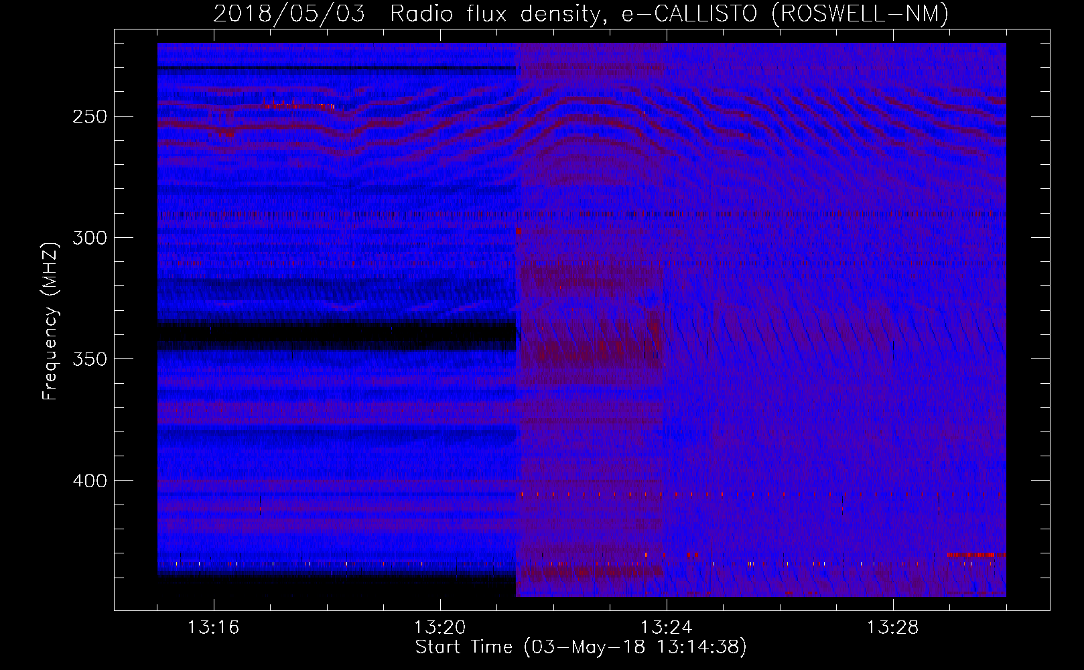The image size is (1084, 670).
Task: Click the 'Start Time (03-May-18 13:14:38)' label
Action: (581, 647)
